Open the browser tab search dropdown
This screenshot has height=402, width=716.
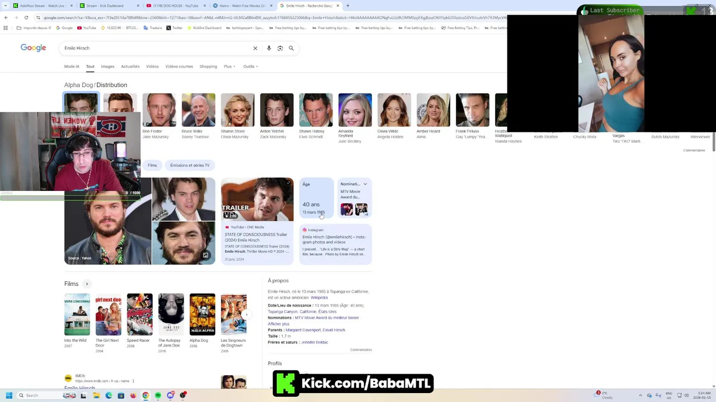(x=5, y=6)
